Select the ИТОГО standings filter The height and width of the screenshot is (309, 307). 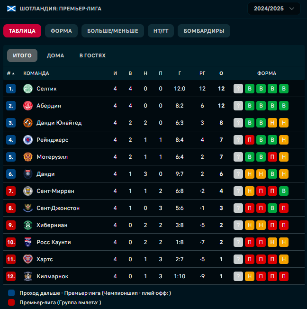[x=22, y=55]
